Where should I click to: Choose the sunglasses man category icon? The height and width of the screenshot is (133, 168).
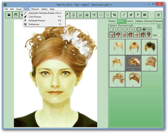[x=149, y=35]
